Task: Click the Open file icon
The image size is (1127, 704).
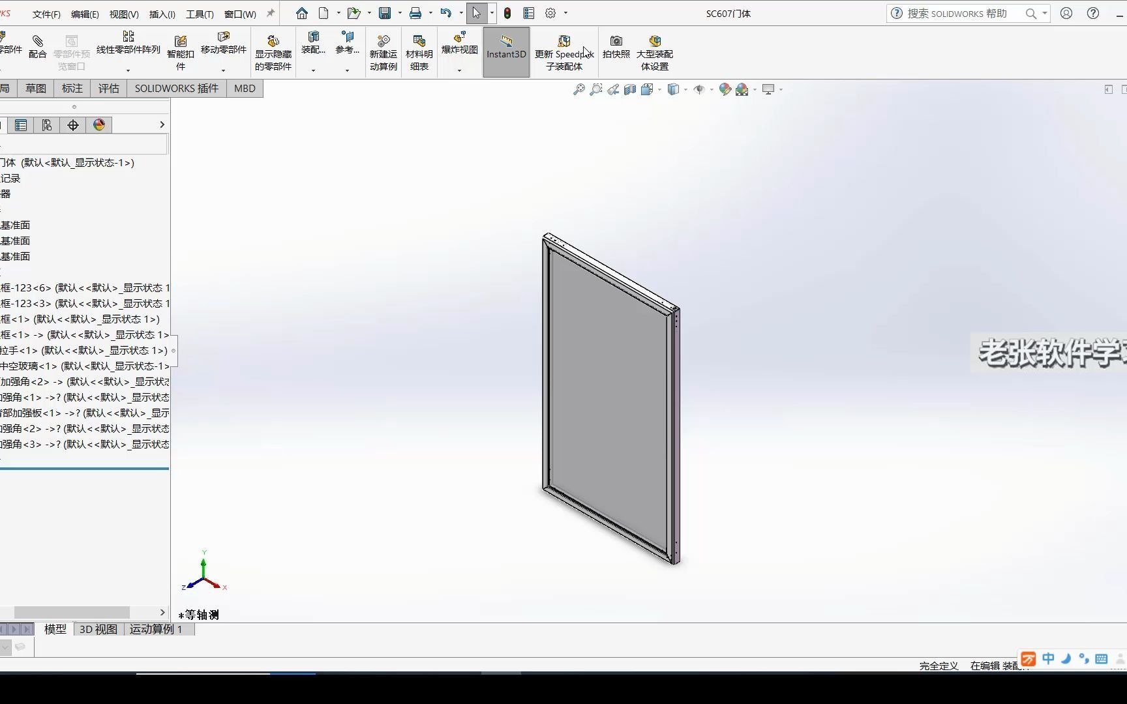Action: (353, 13)
